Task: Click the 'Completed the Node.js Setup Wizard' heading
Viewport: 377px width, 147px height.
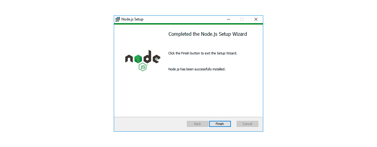Action: click(208, 34)
